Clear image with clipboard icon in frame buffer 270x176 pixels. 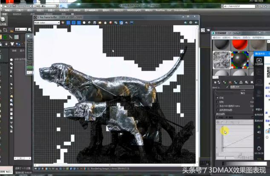click(105, 23)
